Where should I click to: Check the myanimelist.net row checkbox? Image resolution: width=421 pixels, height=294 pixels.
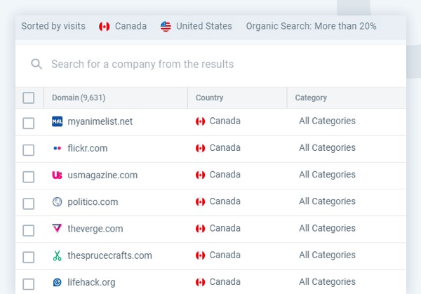point(29,123)
